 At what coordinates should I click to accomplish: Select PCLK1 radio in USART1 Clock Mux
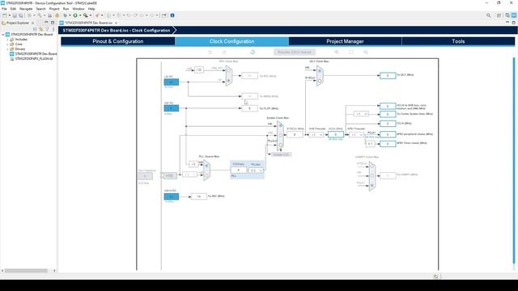(372, 185)
